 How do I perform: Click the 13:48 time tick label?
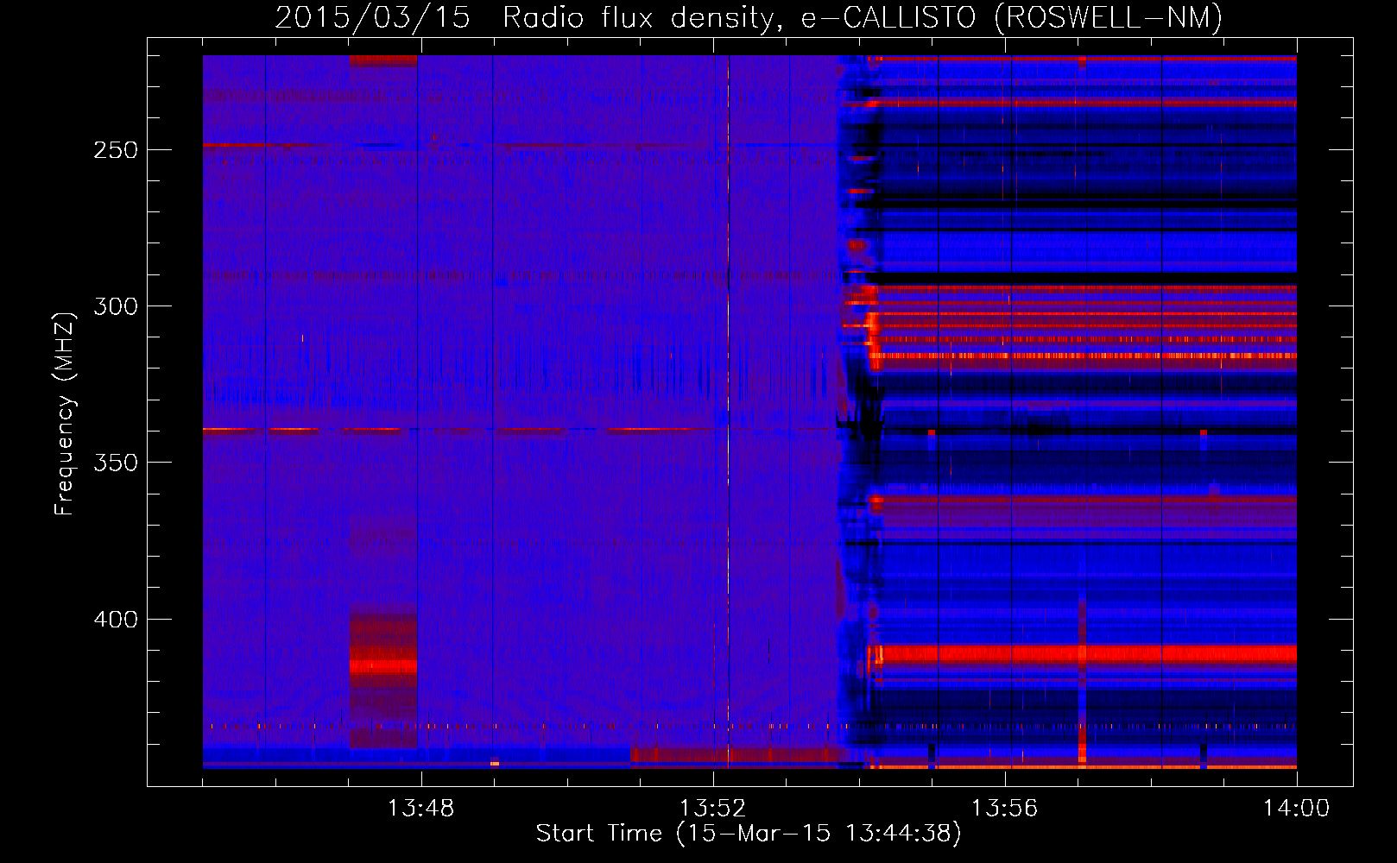(420, 809)
